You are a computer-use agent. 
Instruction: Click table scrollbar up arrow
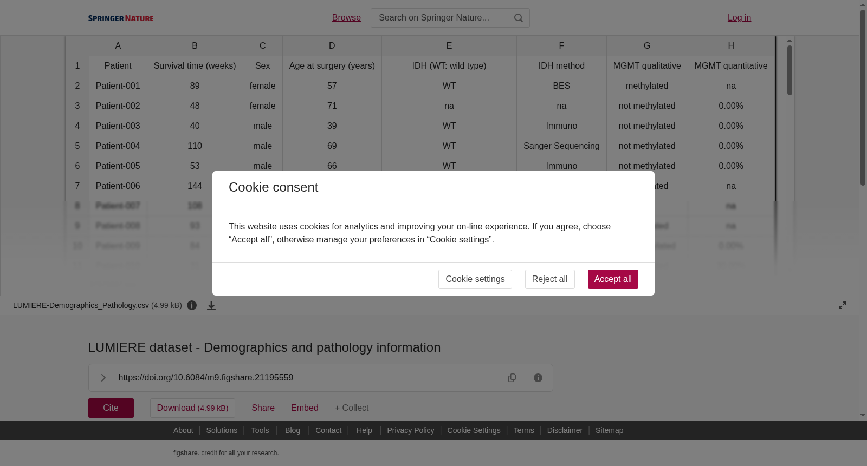(x=790, y=41)
